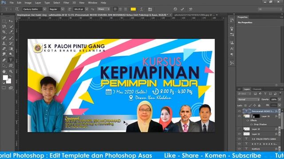284x159 pixels.
Task: Open the layer Kind filter dropdown
Action: tap(245, 94)
